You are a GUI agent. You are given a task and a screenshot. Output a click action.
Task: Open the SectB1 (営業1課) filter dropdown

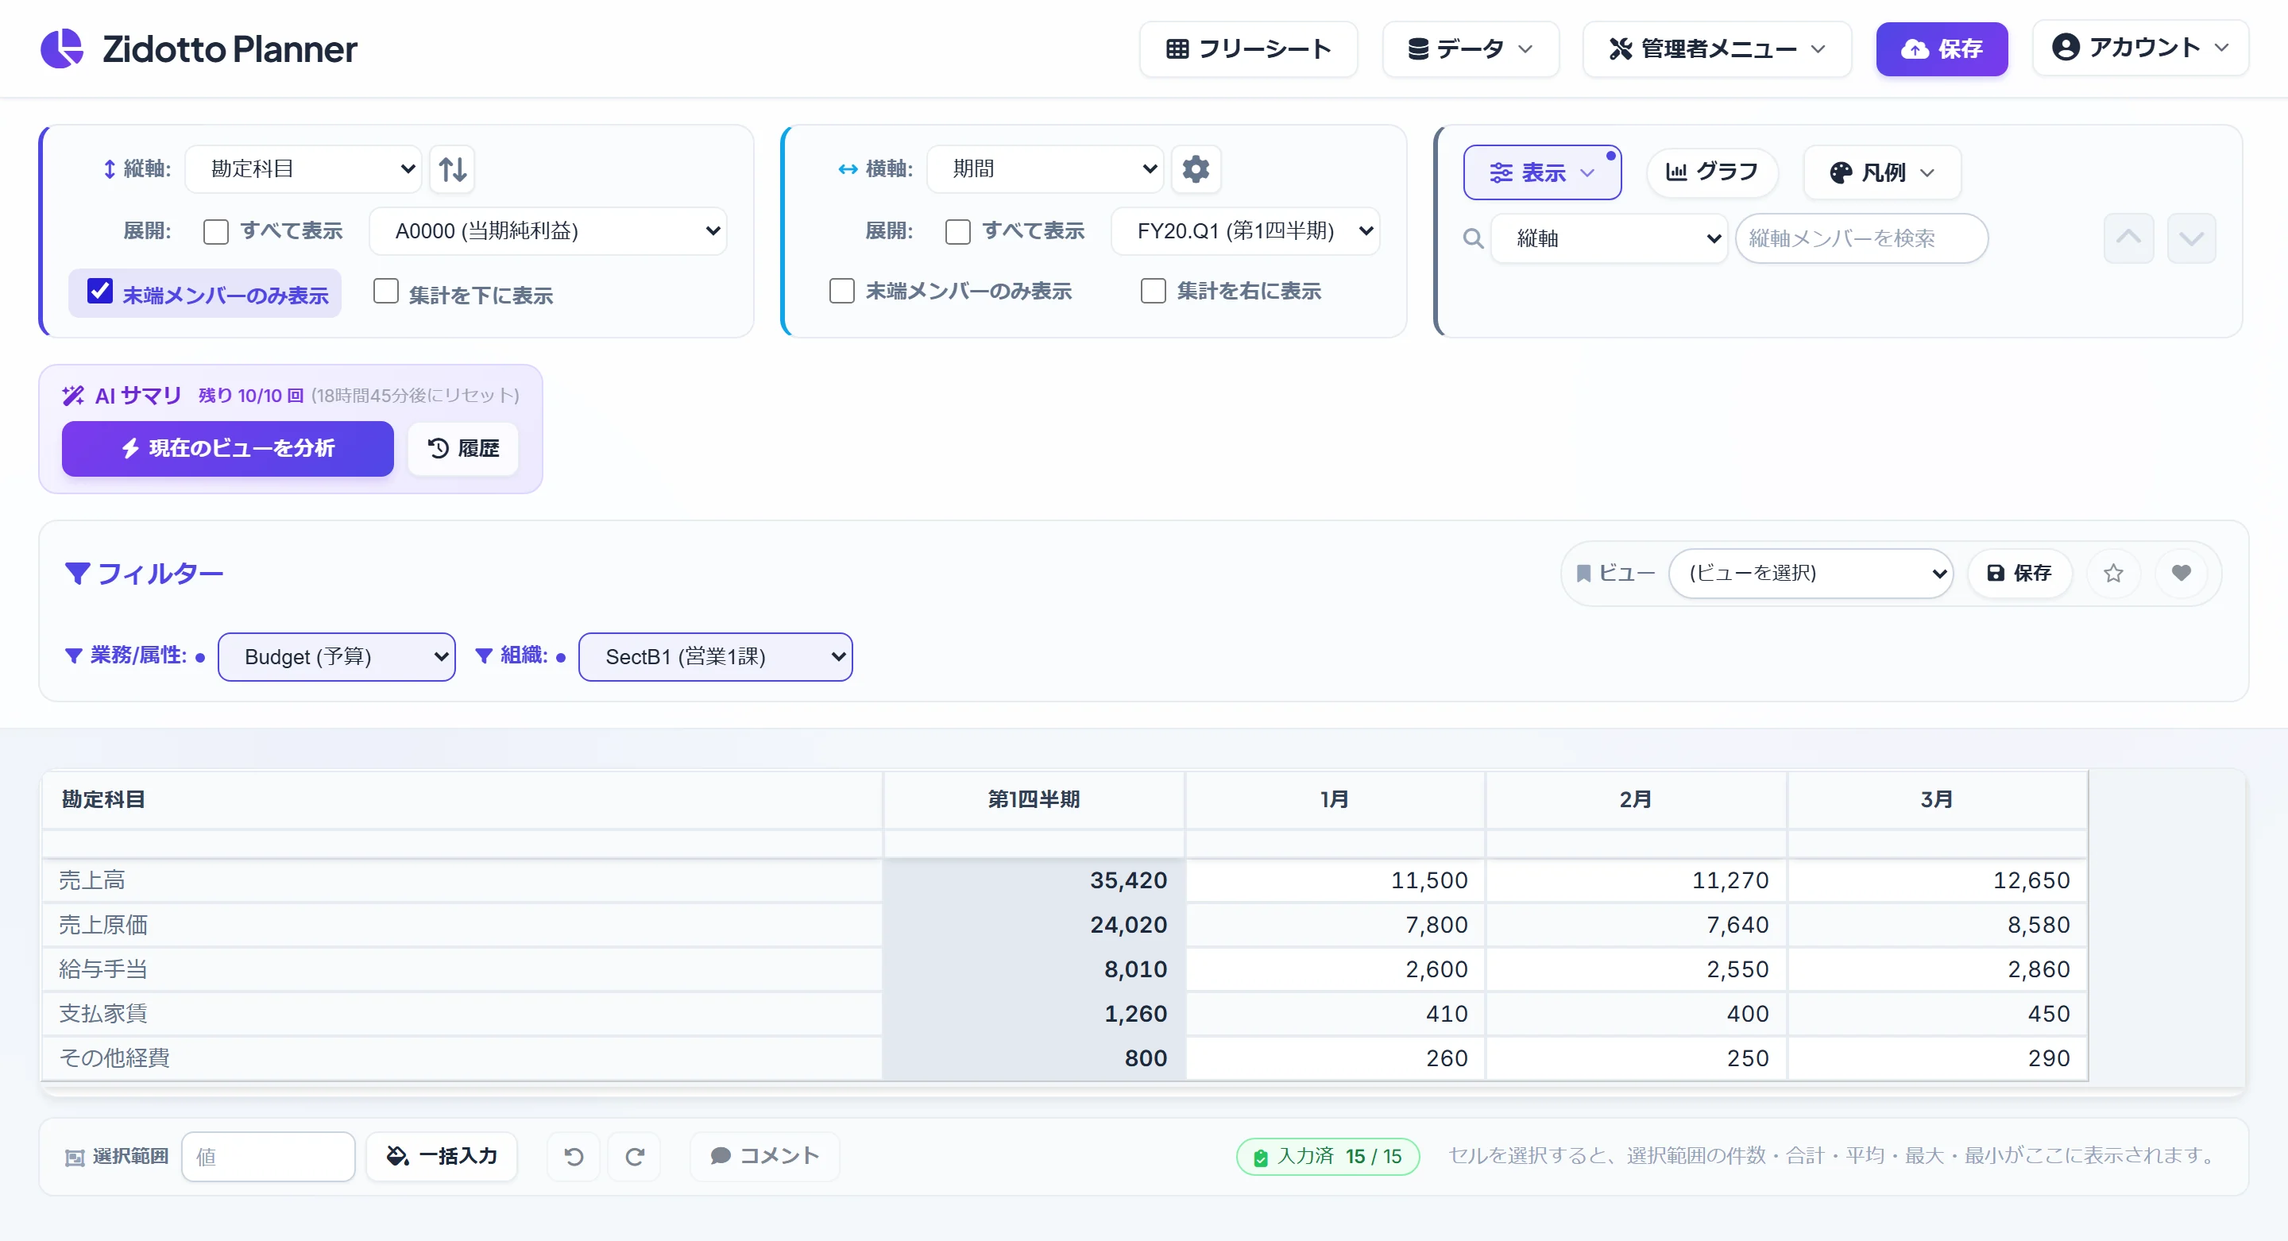[x=715, y=656]
